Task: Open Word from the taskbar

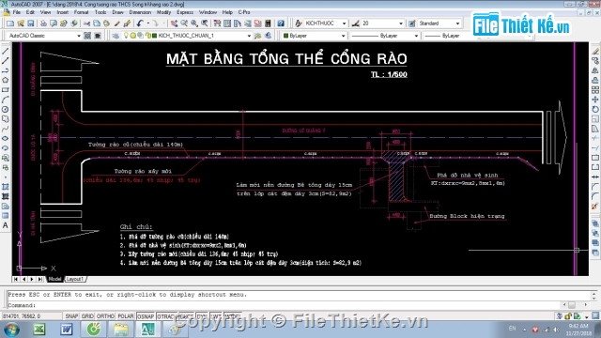Action: point(67,330)
